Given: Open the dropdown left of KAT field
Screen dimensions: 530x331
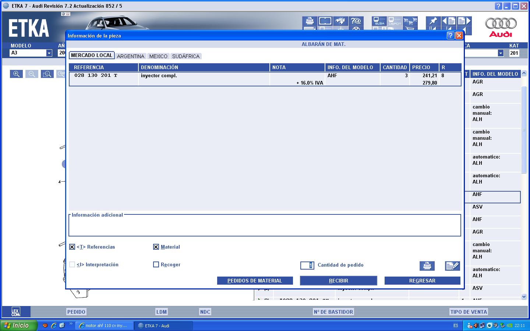Looking at the screenshot, I should coord(501,53).
